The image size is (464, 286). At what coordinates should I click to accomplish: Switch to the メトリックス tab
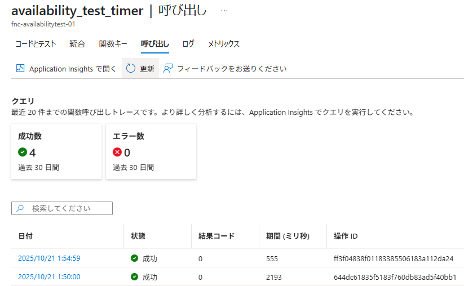point(223,44)
